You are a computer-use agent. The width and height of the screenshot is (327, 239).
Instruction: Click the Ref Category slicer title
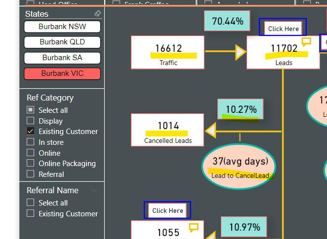pyautogui.click(x=50, y=98)
